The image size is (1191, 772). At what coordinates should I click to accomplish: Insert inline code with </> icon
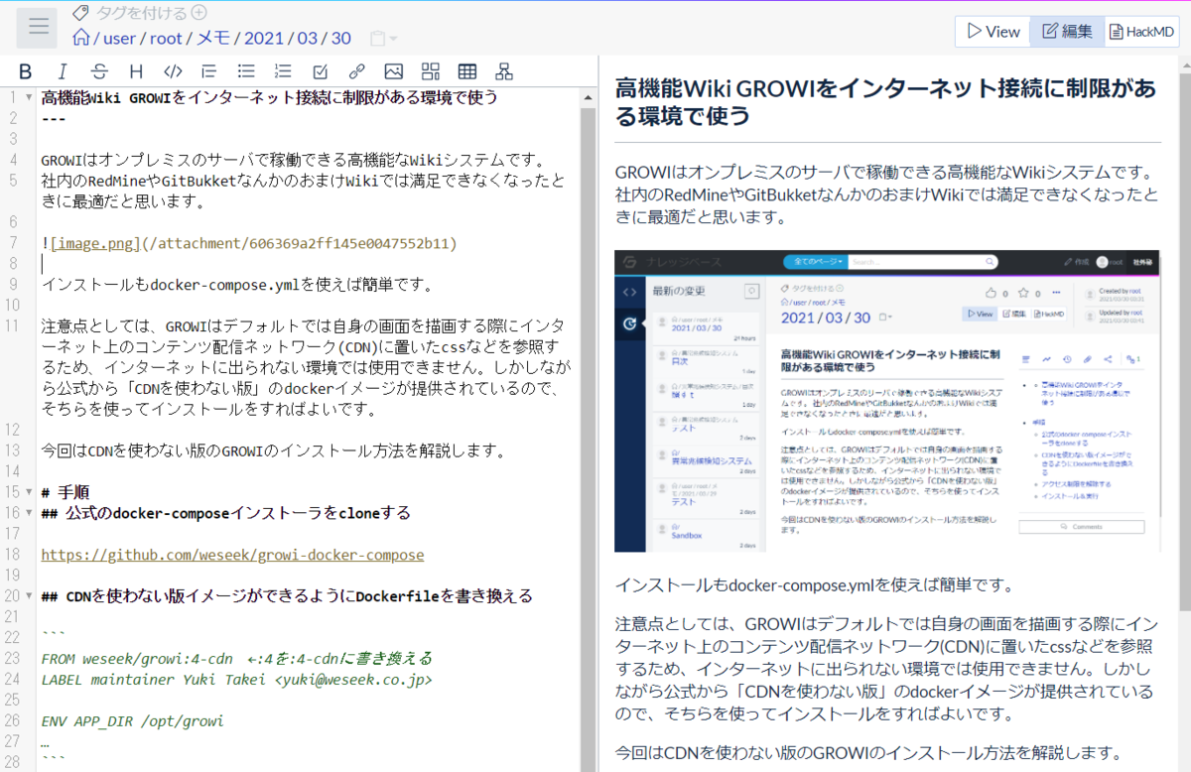[x=173, y=71]
